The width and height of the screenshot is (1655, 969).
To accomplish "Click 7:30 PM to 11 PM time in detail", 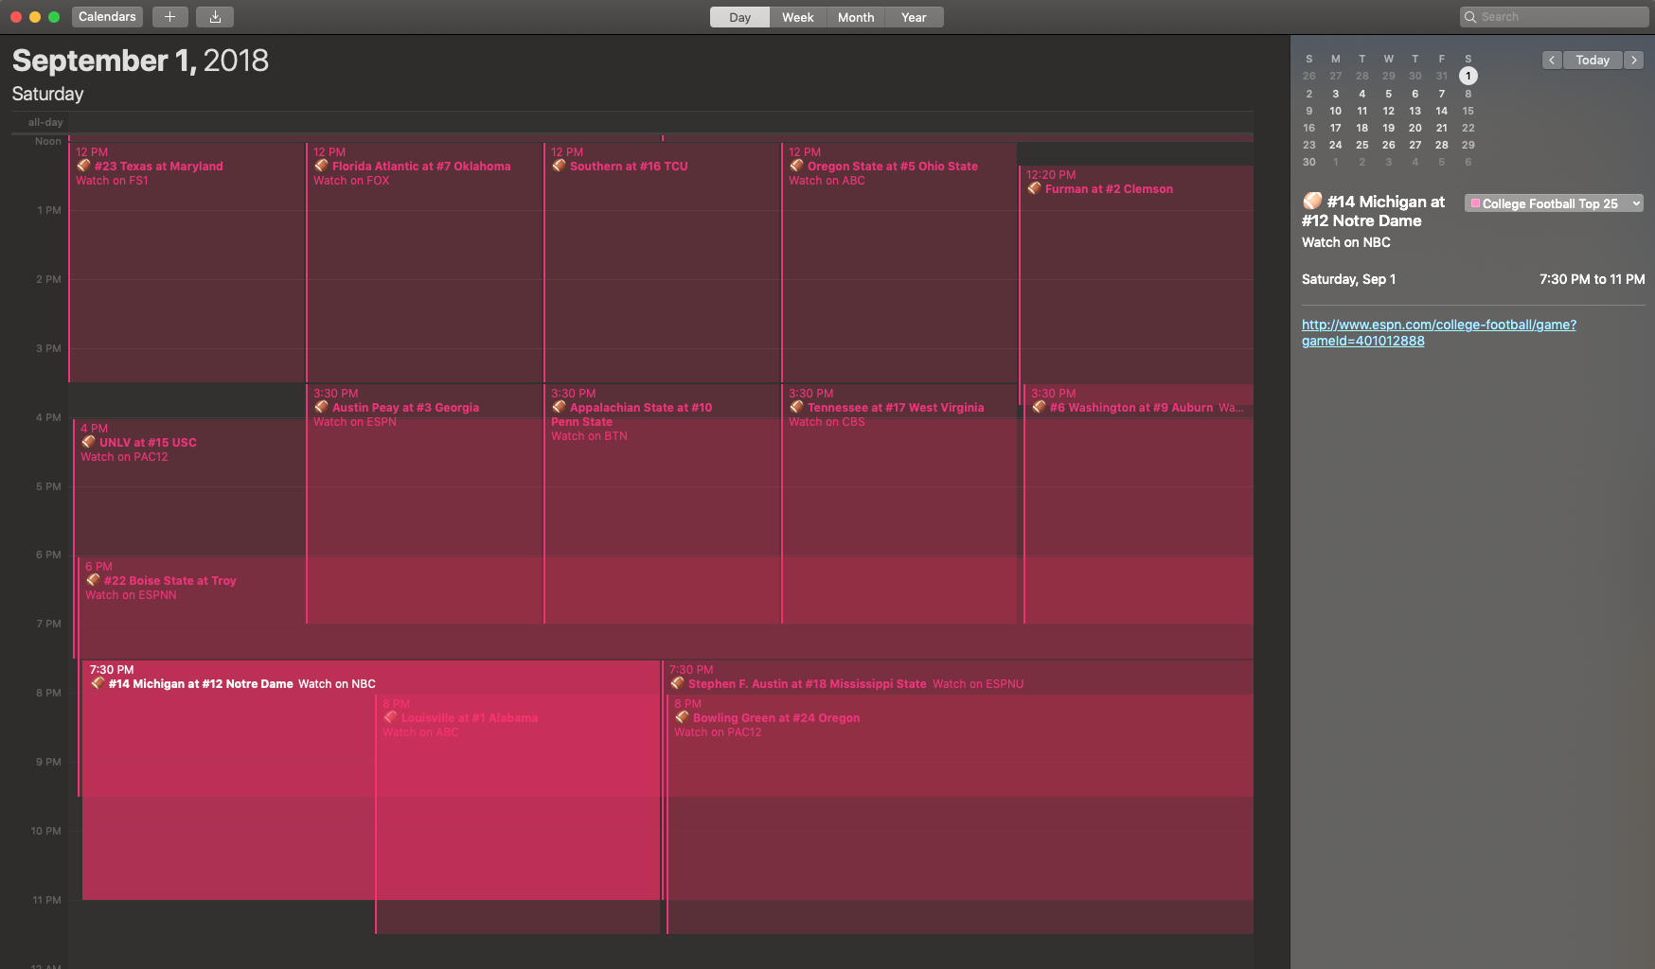I will tap(1592, 279).
